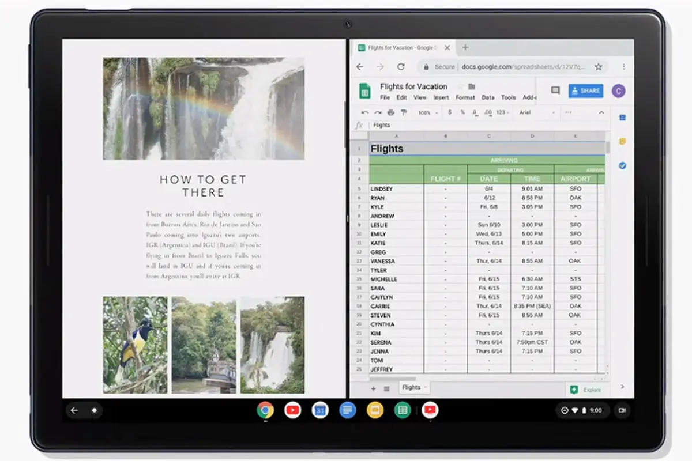Reload the Flights for Vacation page
This screenshot has height=461, width=692.
tap(401, 67)
